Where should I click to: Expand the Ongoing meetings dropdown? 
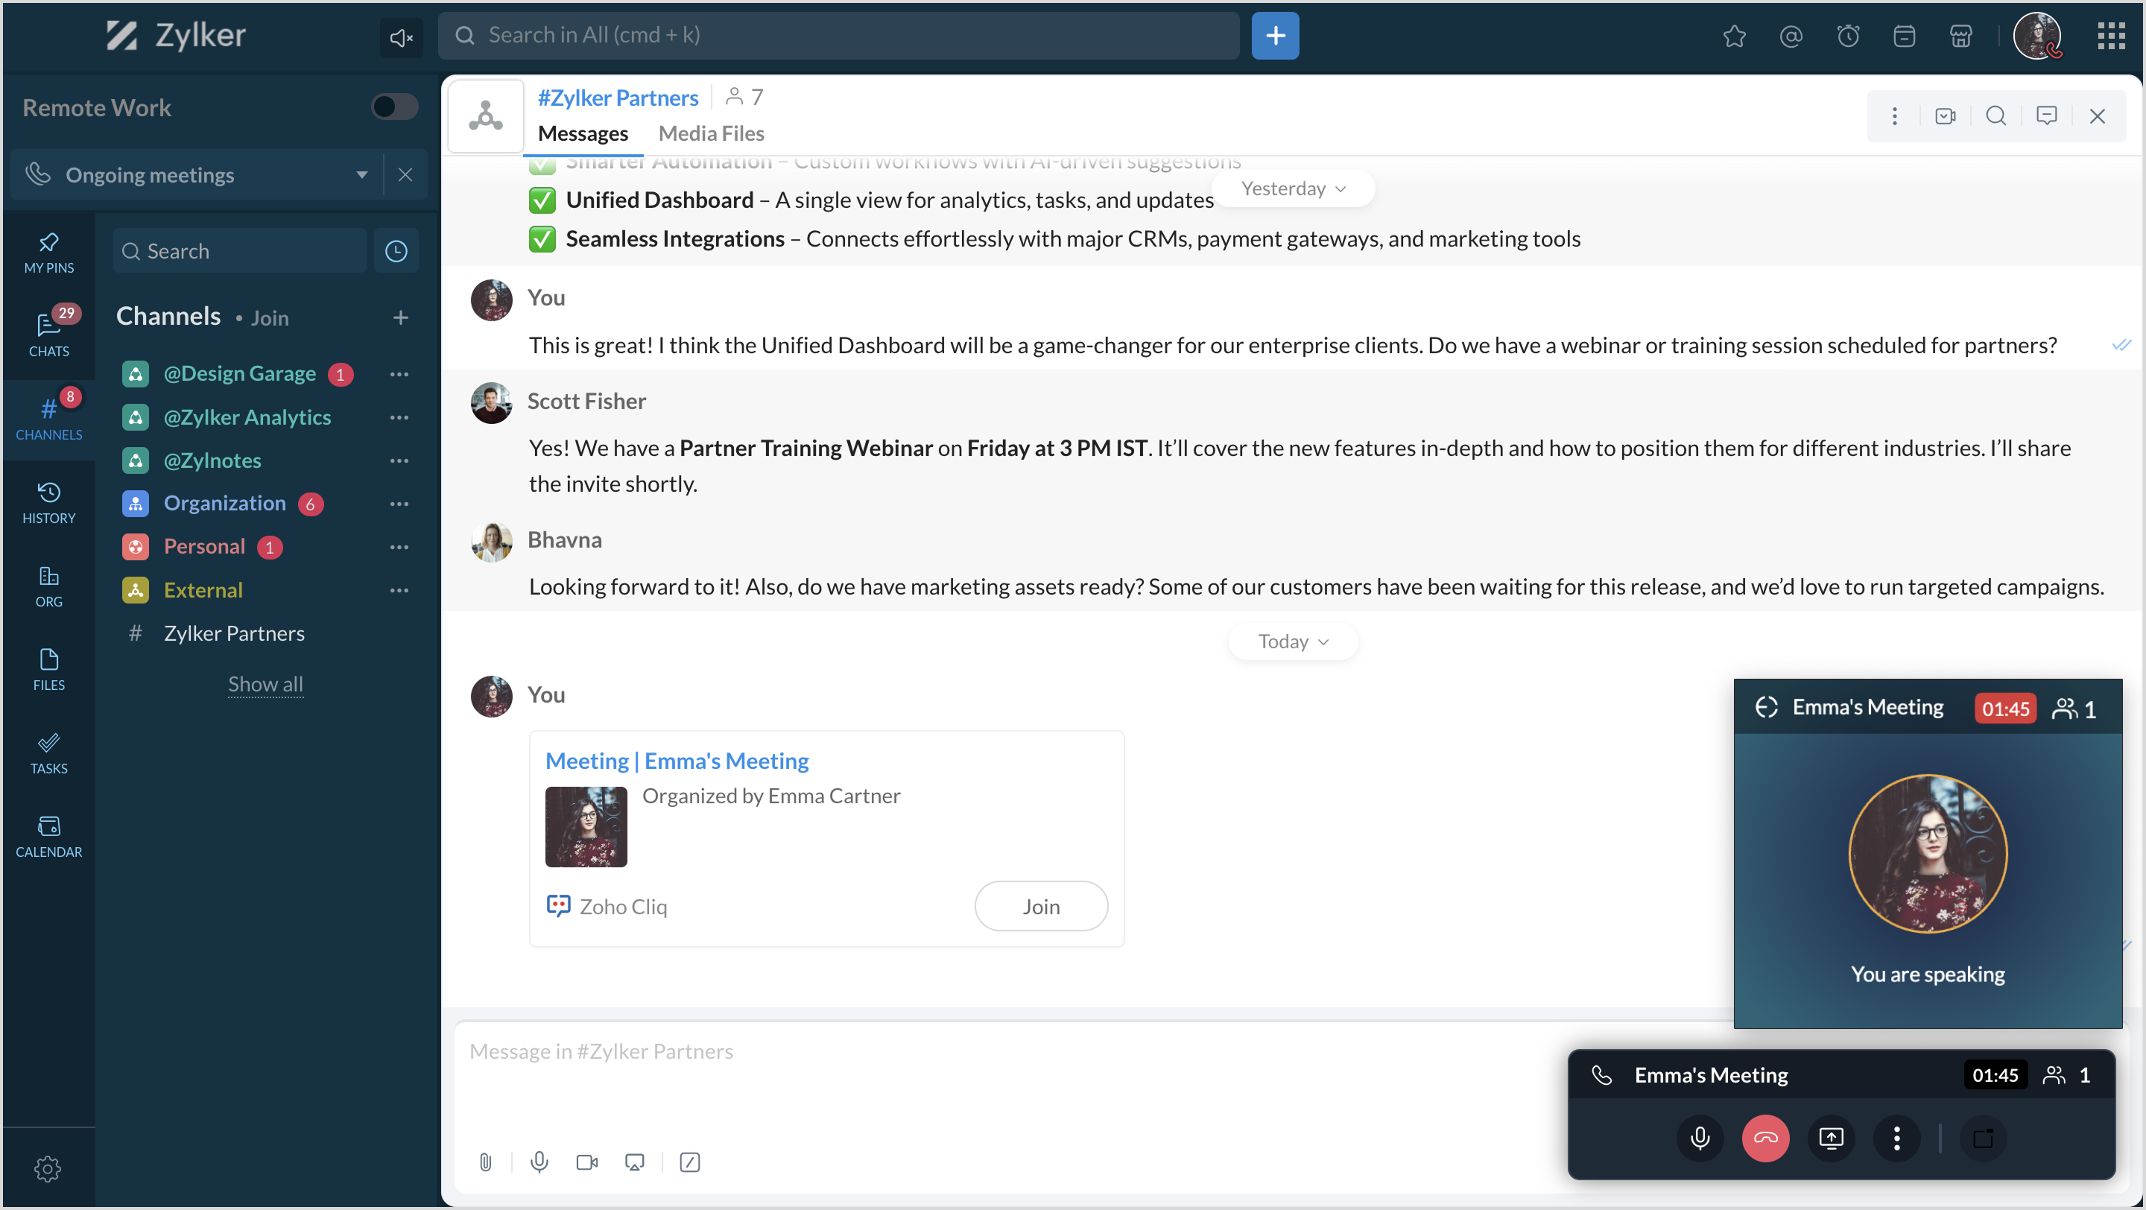tap(361, 175)
